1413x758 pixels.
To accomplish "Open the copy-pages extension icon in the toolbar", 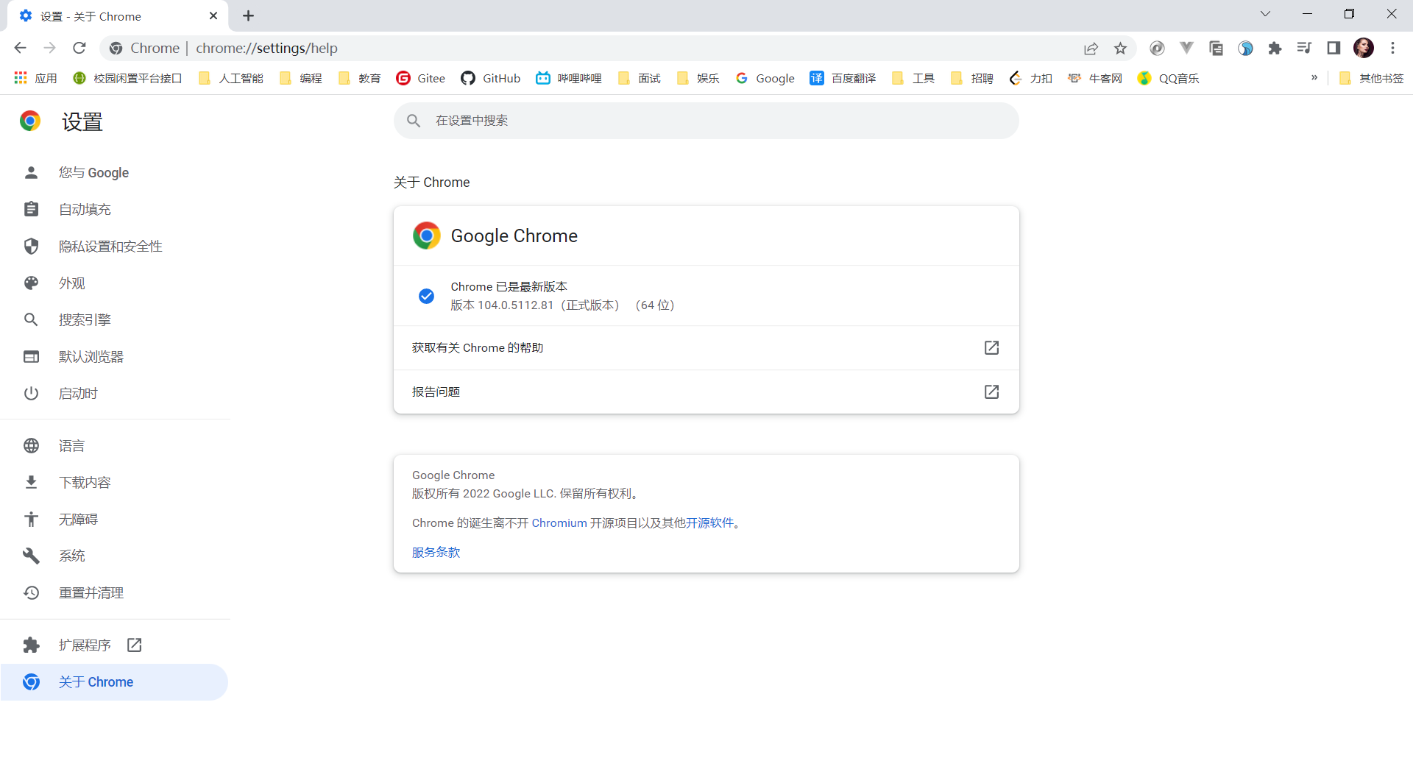I will click(1216, 48).
